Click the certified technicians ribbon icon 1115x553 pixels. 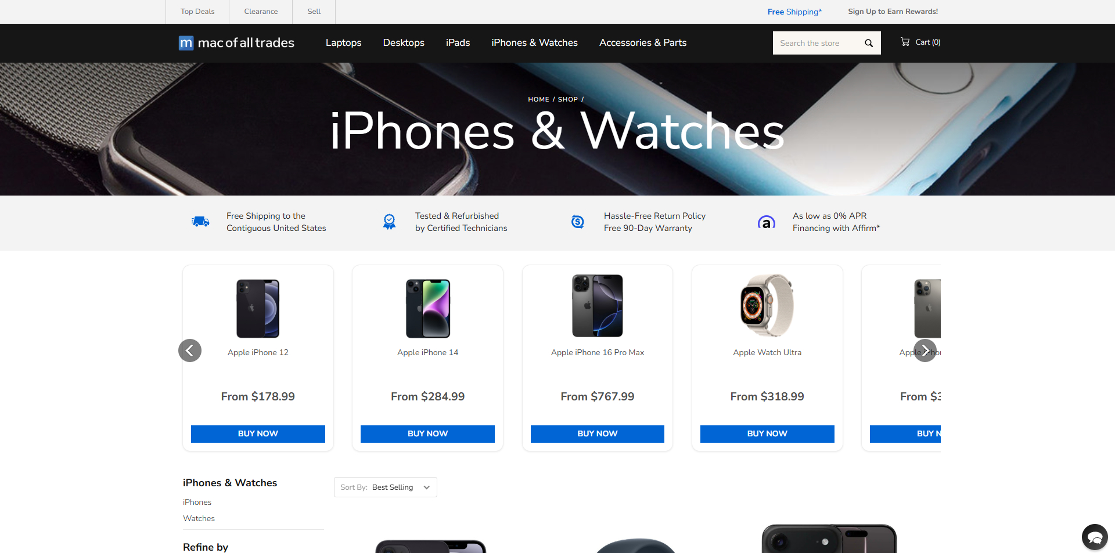tap(389, 222)
